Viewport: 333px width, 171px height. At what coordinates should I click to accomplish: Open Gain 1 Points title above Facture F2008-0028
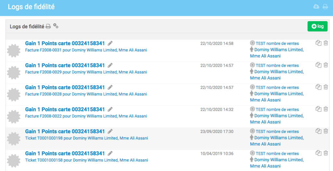(x=65, y=87)
